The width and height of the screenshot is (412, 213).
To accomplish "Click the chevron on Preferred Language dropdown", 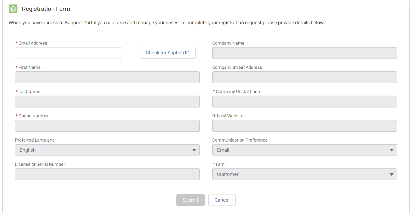I will coord(194,150).
